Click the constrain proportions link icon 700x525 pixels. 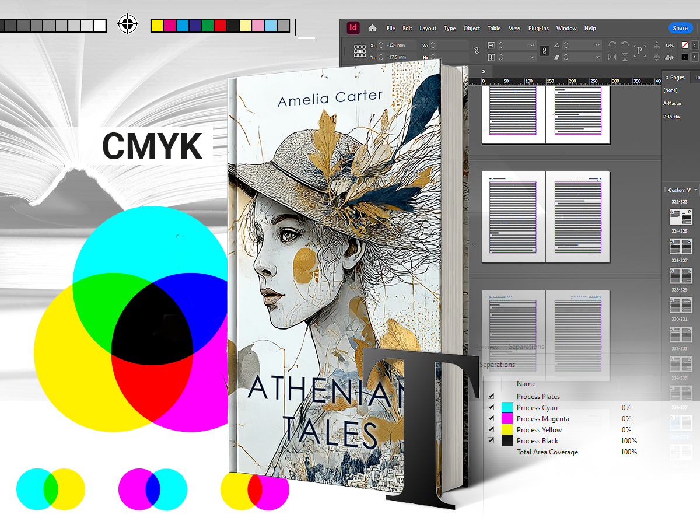tap(544, 51)
